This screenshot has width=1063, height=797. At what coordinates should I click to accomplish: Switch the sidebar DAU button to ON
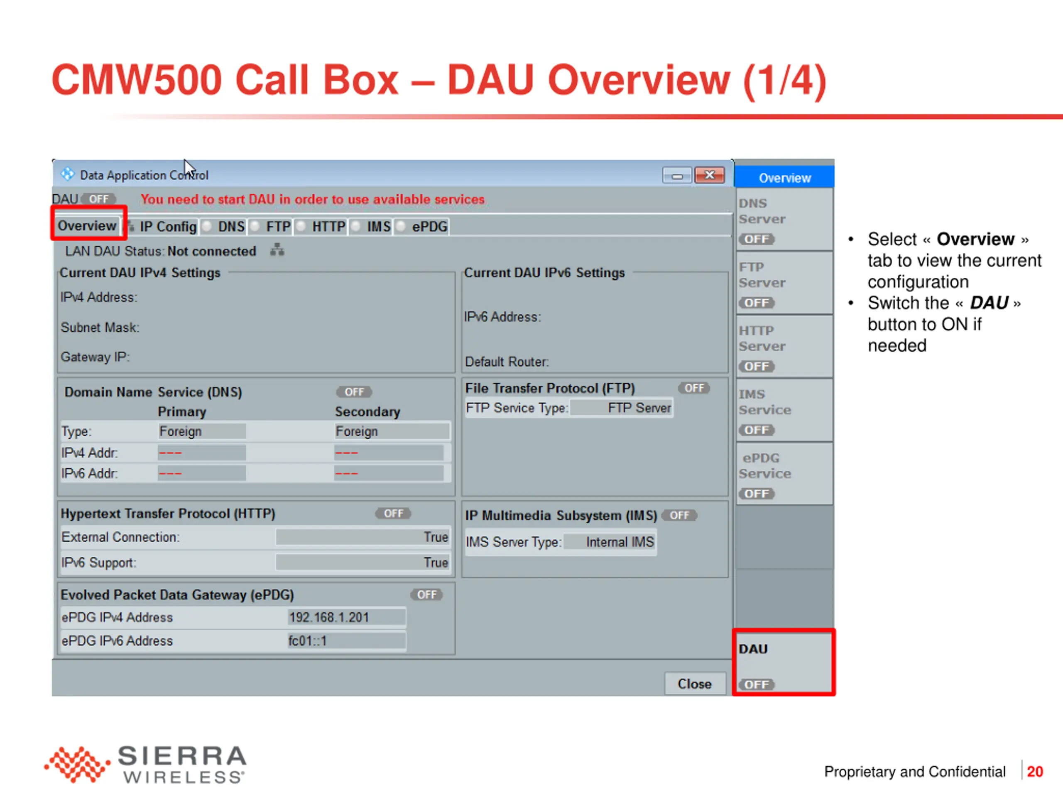tap(757, 685)
